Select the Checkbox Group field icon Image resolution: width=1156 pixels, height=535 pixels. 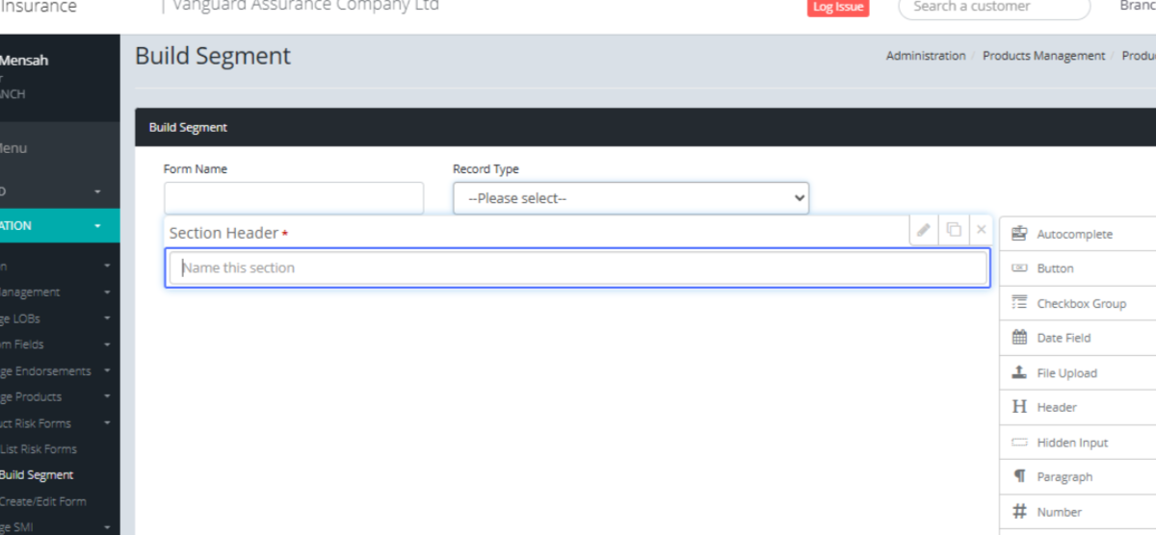point(1019,303)
